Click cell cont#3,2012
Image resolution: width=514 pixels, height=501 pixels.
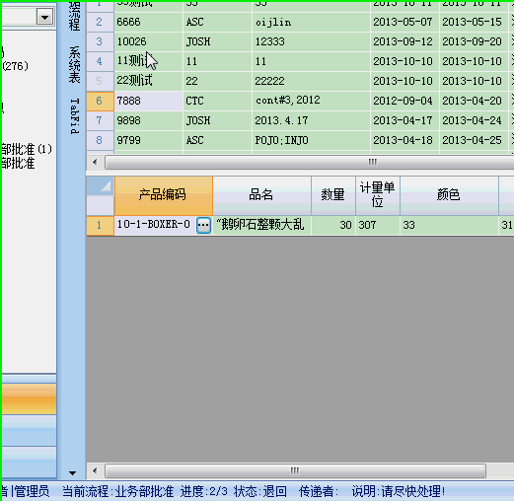311,102
